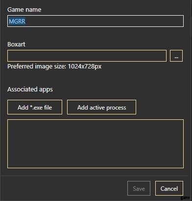Click the small game watermark in corner

tap(185, 198)
